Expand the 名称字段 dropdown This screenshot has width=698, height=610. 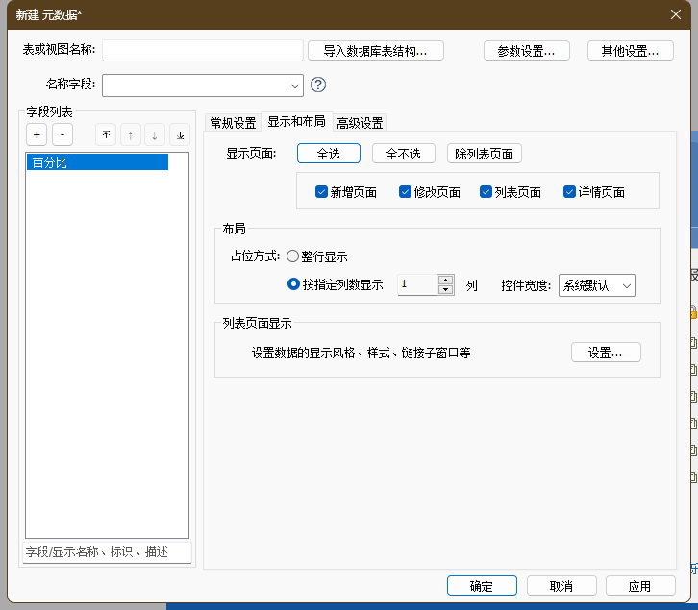(x=293, y=85)
